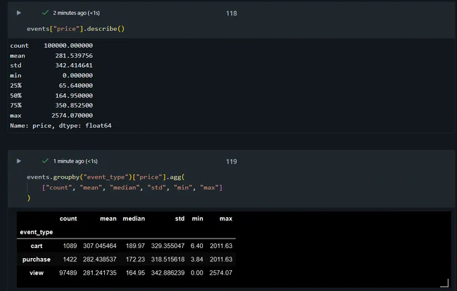Click view median cell 164.95
The height and width of the screenshot is (291, 457).
[x=135, y=273]
